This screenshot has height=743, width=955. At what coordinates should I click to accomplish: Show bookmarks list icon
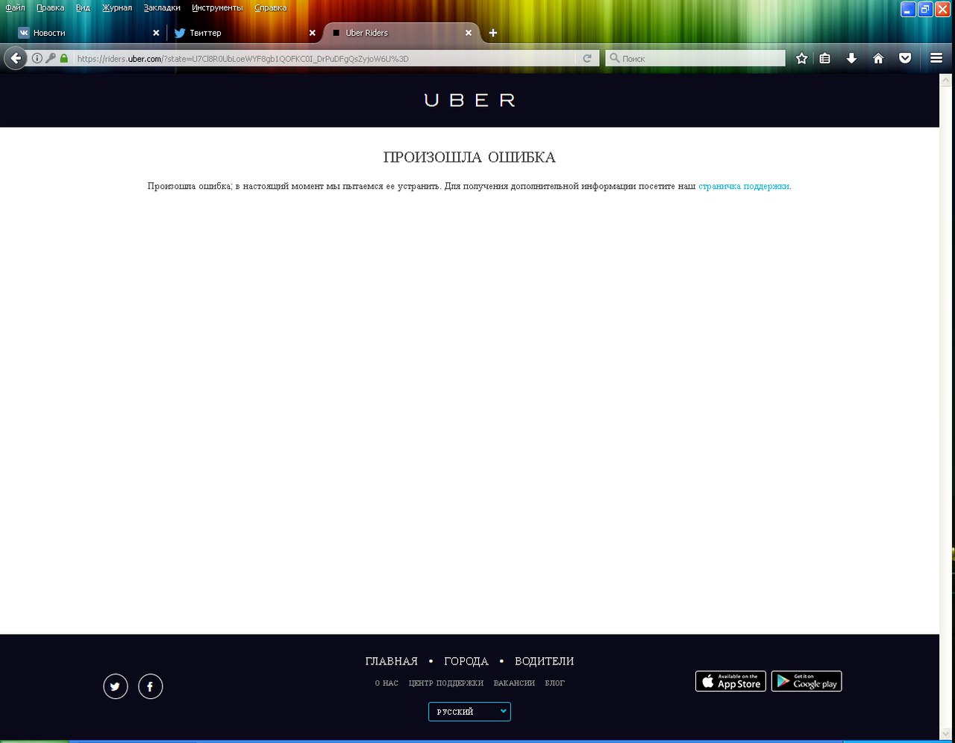[x=825, y=58]
